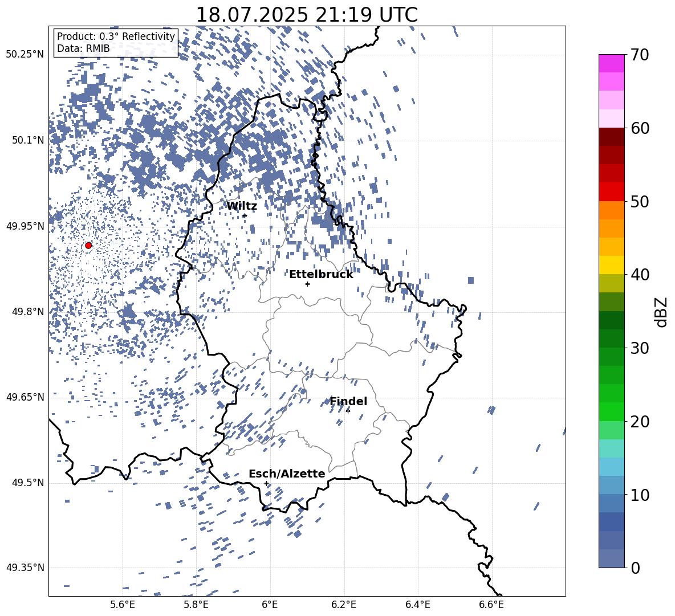Click the 'Data: RMIB' legend text
675x616 pixels.
tap(83, 48)
